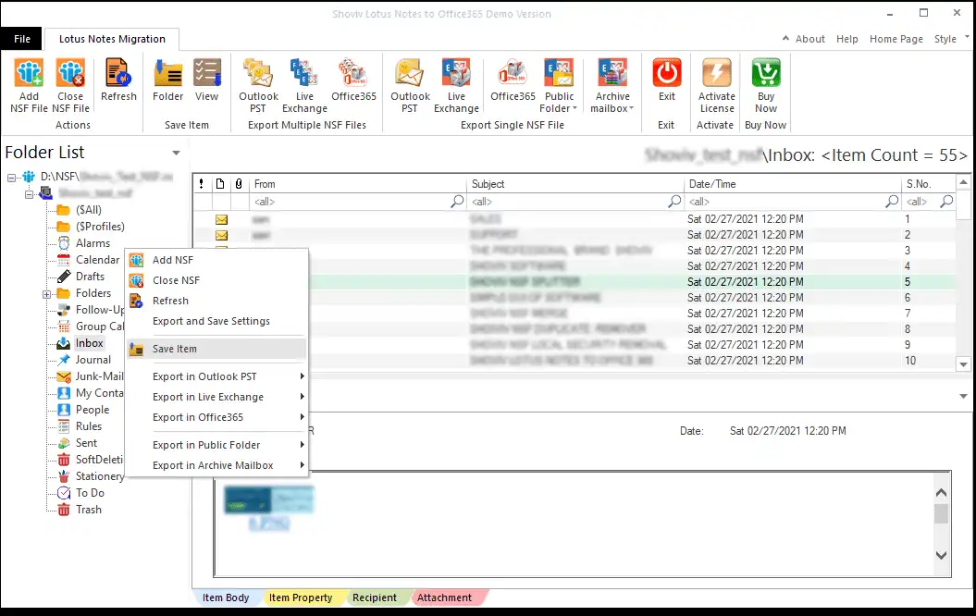Select the ($Profiles) folder
Screen dimensions: 976x616
click(x=100, y=227)
